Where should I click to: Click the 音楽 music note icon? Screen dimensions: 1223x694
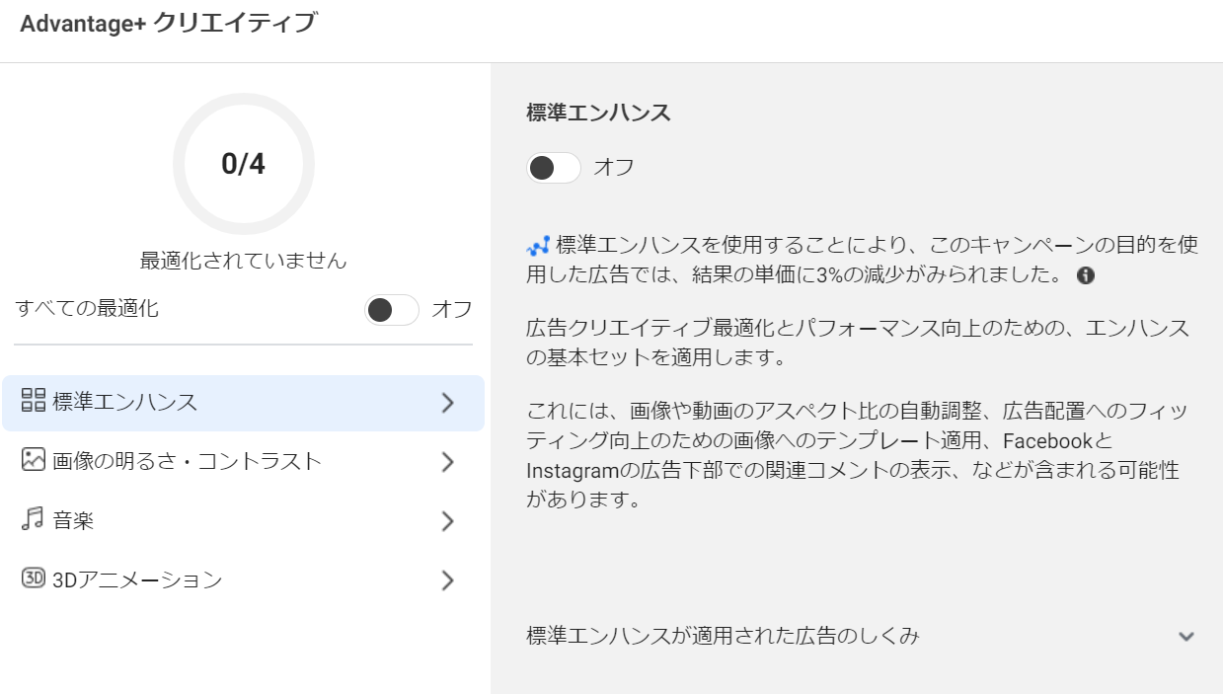33,519
